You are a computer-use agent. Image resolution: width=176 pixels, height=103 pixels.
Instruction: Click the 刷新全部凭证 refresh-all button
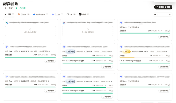[163, 7]
